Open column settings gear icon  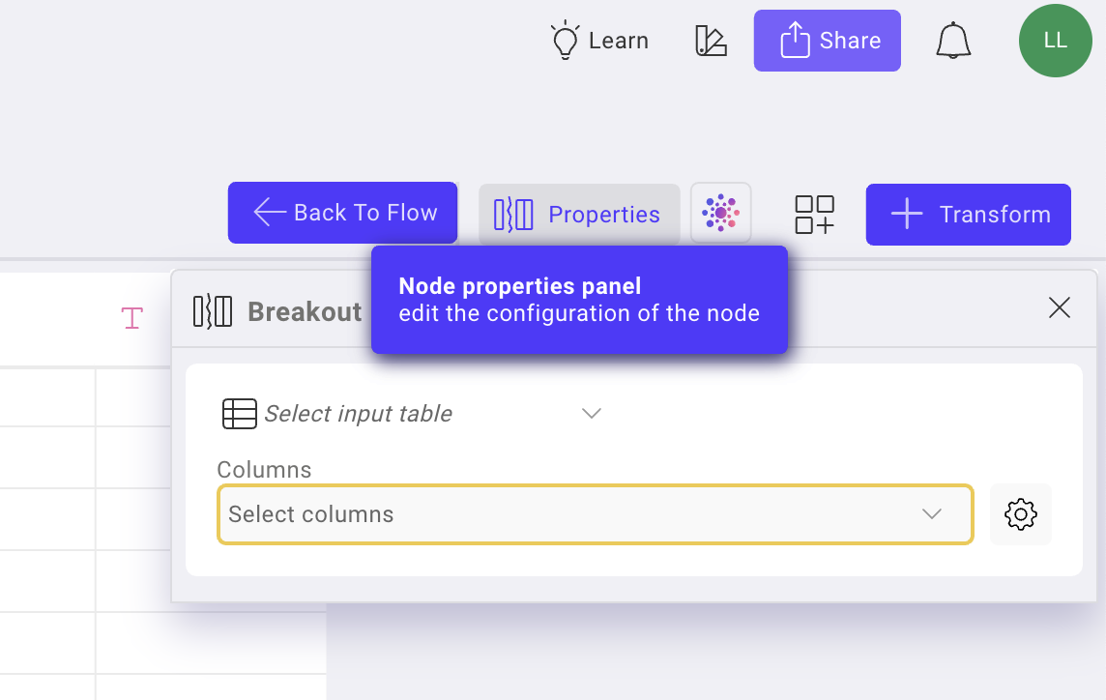[x=1021, y=514]
